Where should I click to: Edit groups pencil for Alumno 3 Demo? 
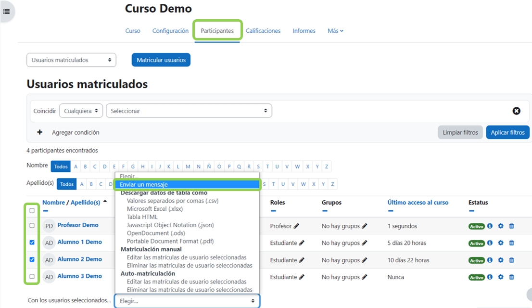[364, 277]
